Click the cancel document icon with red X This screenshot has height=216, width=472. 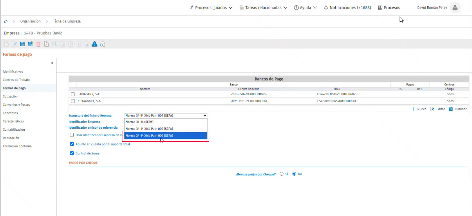tap(46, 44)
